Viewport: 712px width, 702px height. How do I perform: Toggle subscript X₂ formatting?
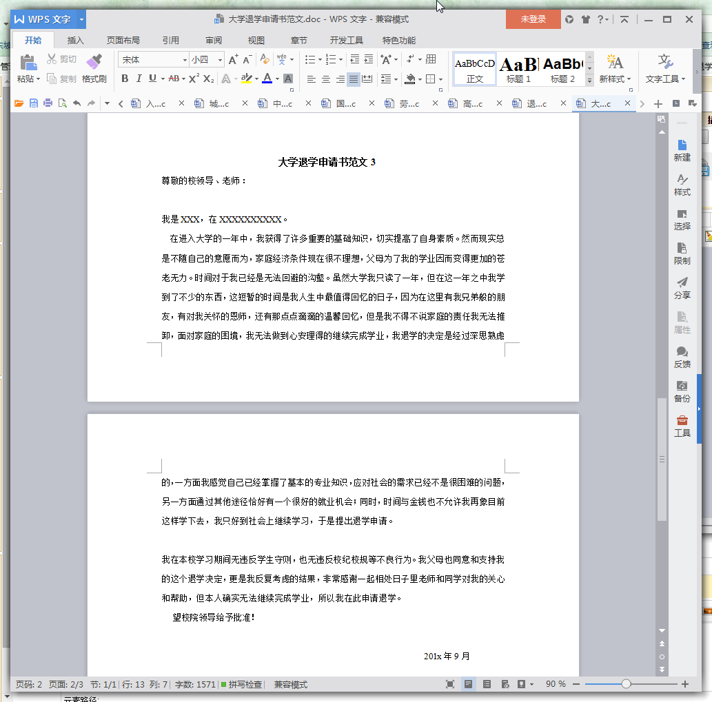(208, 79)
